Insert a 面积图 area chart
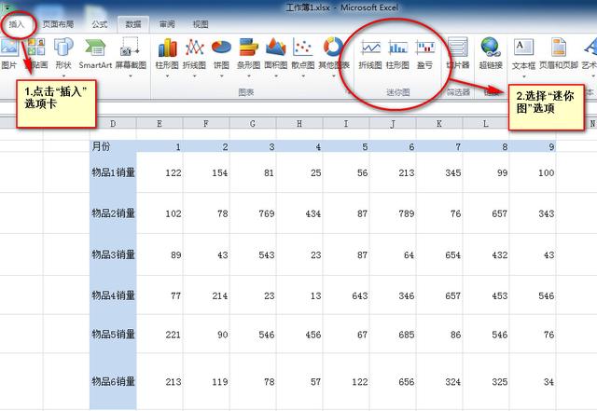This screenshot has width=597, height=411. pos(276,53)
